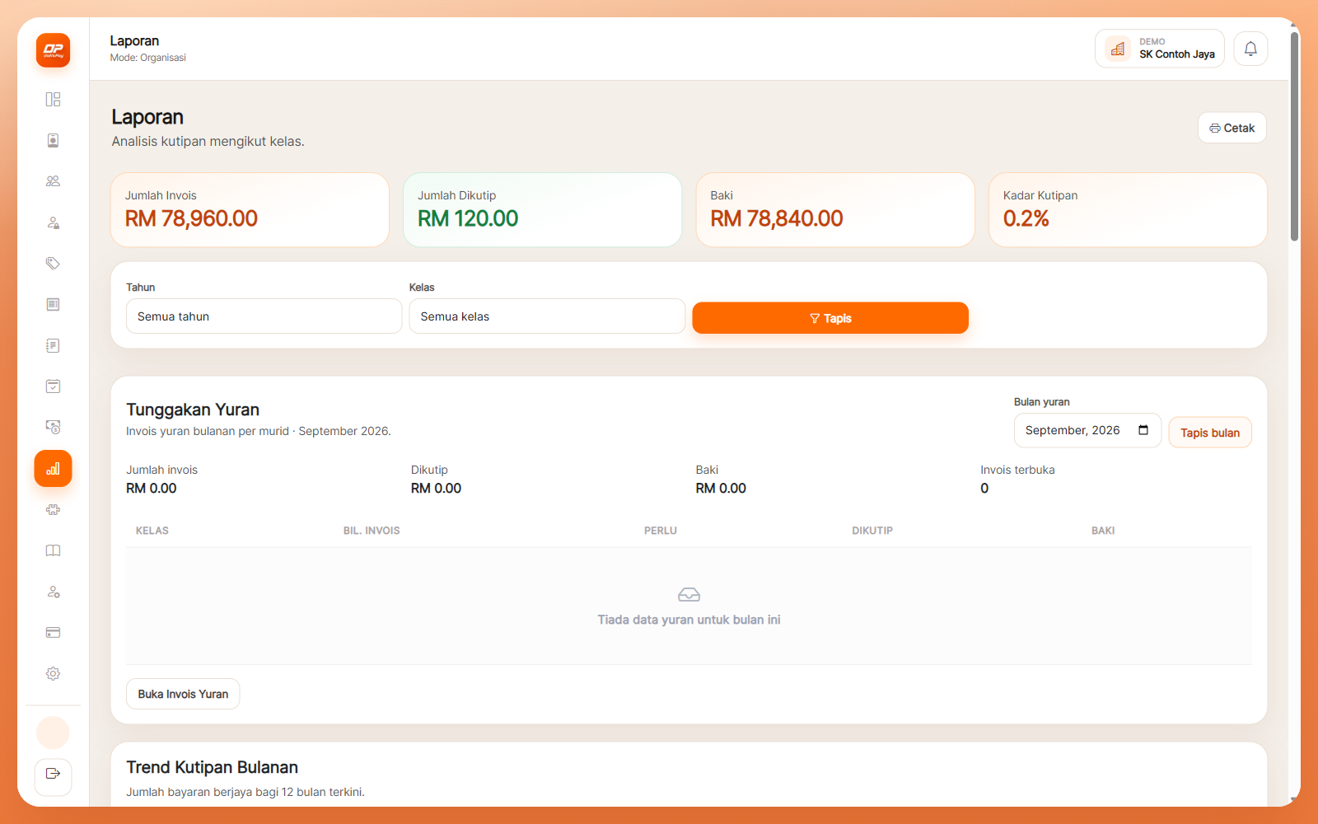Click the Trend Kutipan Bulanan heading

pyautogui.click(x=213, y=767)
